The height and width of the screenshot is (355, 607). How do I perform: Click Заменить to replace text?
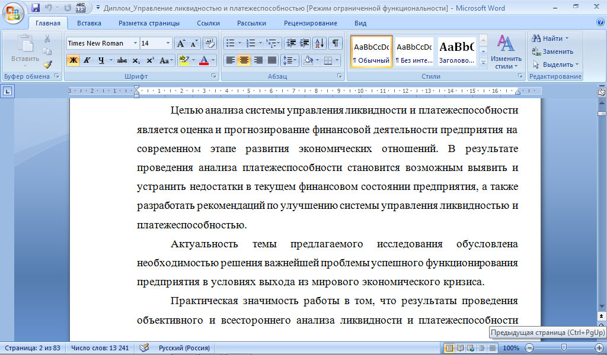point(552,51)
